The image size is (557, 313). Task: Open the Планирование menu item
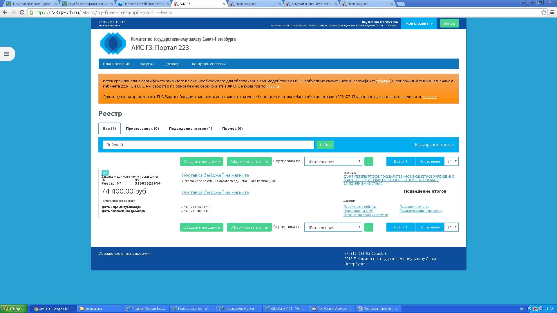coord(116,64)
